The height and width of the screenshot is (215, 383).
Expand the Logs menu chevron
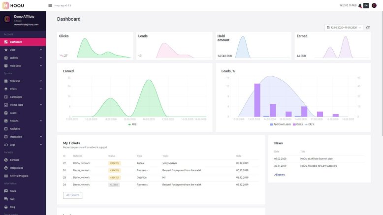41,145
